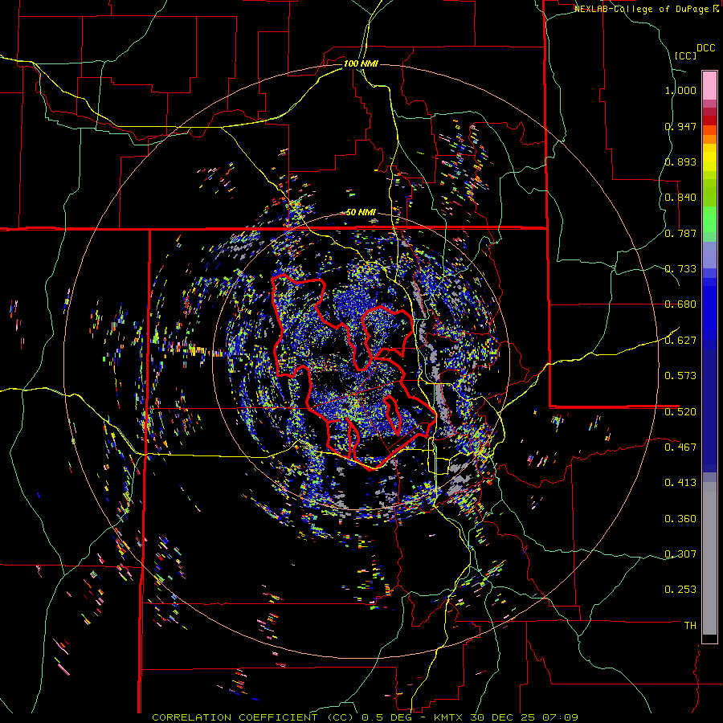Click the bright green color bar segment
This screenshot has height=723, width=723.
click(709, 219)
